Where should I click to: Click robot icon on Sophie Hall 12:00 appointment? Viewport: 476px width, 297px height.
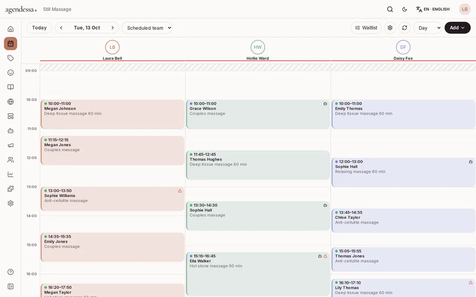pos(471,162)
